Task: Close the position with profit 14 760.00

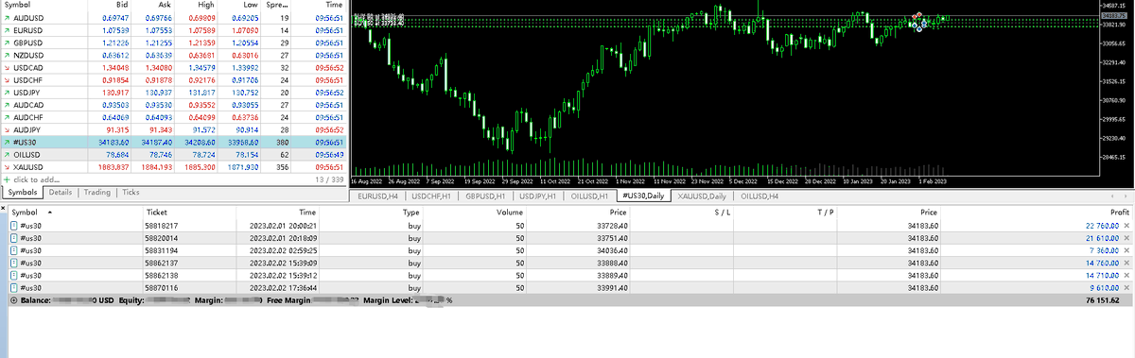Action: (1127, 263)
